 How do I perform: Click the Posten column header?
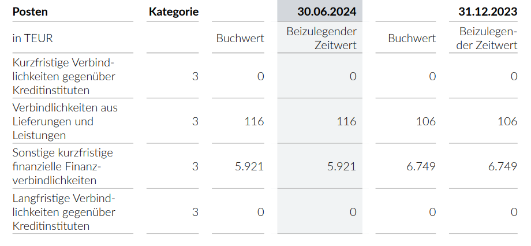tap(30, 11)
